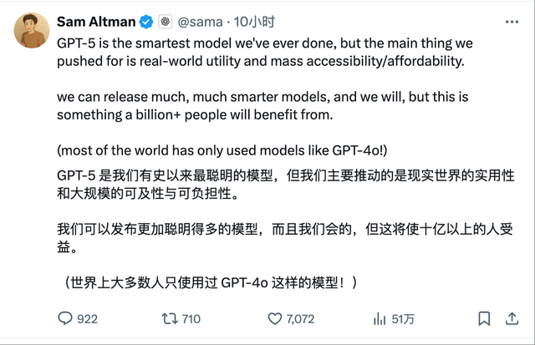Click the Sam Altman display name
This screenshot has height=345, width=535.
94,21
